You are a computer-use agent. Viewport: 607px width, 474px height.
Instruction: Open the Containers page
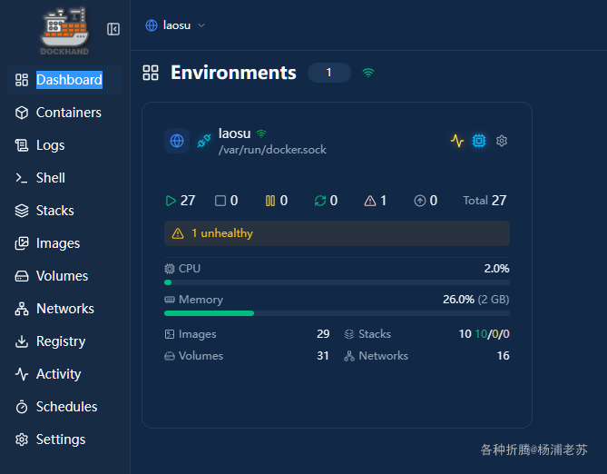[x=68, y=113]
